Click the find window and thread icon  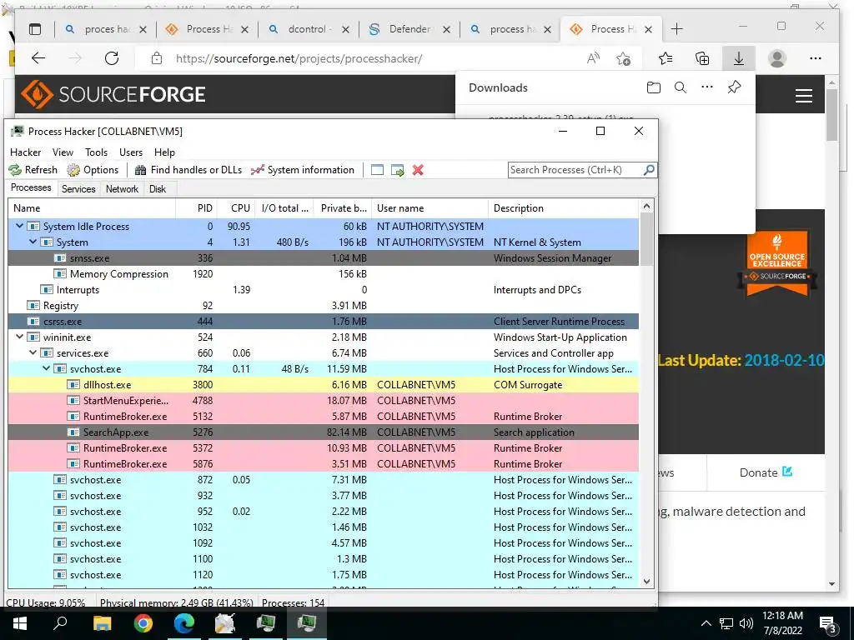tap(398, 170)
